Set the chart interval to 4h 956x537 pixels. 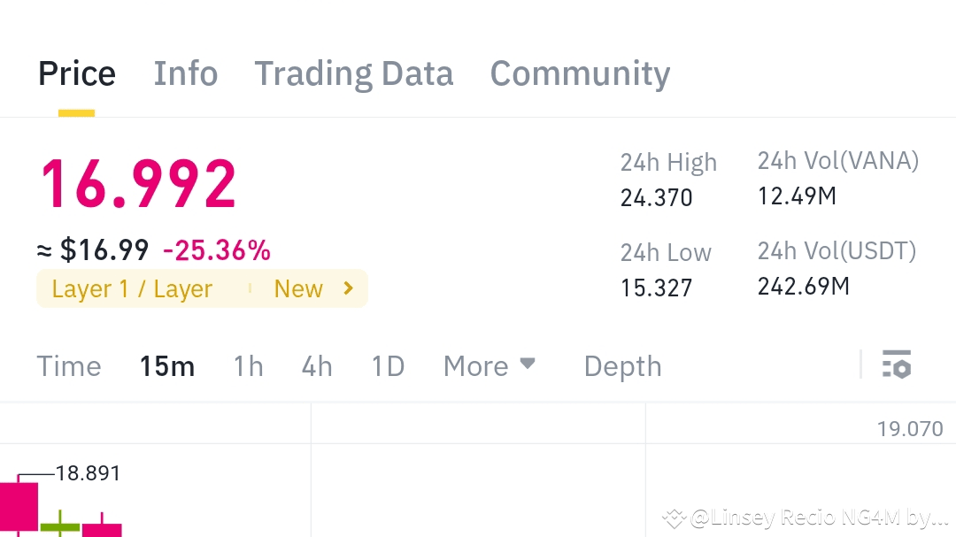[317, 366]
